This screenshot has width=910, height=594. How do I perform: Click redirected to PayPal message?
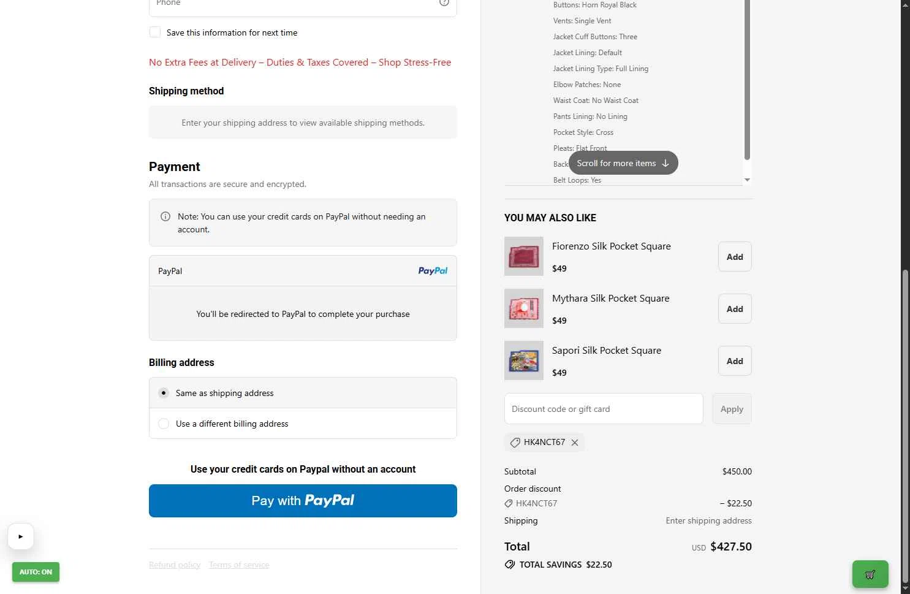303,314
